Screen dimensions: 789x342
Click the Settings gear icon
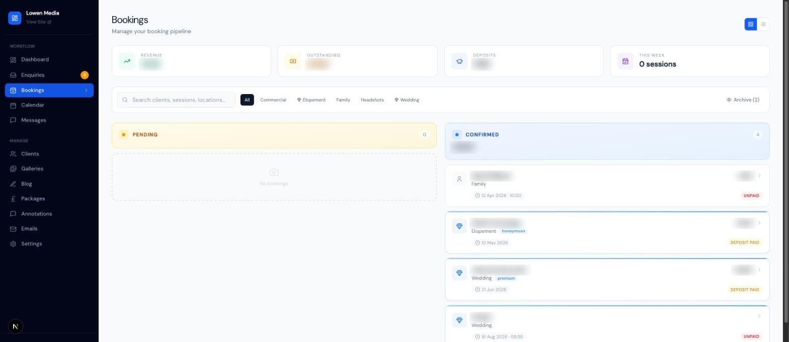point(13,243)
